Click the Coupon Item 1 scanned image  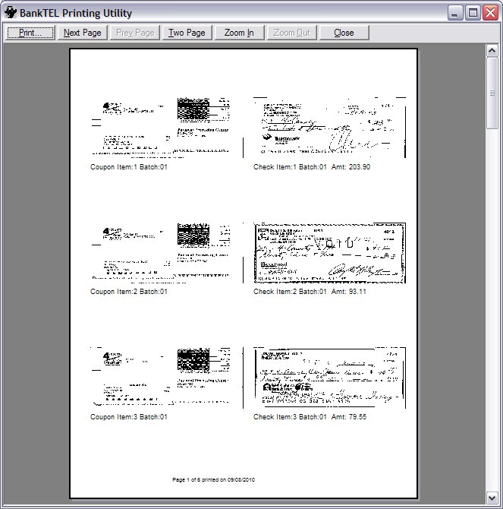tap(159, 128)
